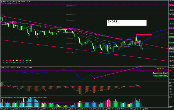Click the colored square above H4
Image resolution: width=174 pixels, height=110 pixels.
[20, 60]
